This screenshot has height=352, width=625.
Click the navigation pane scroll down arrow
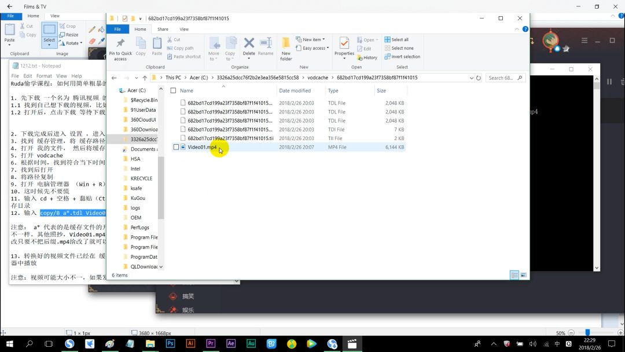[x=161, y=267]
